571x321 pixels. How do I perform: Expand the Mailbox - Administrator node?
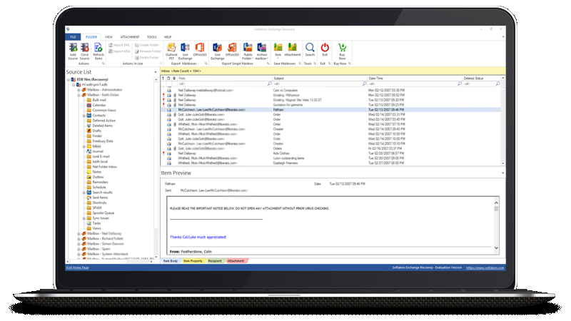[78, 90]
